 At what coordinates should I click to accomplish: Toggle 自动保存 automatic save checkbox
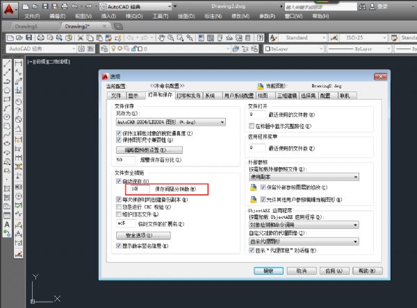point(119,181)
